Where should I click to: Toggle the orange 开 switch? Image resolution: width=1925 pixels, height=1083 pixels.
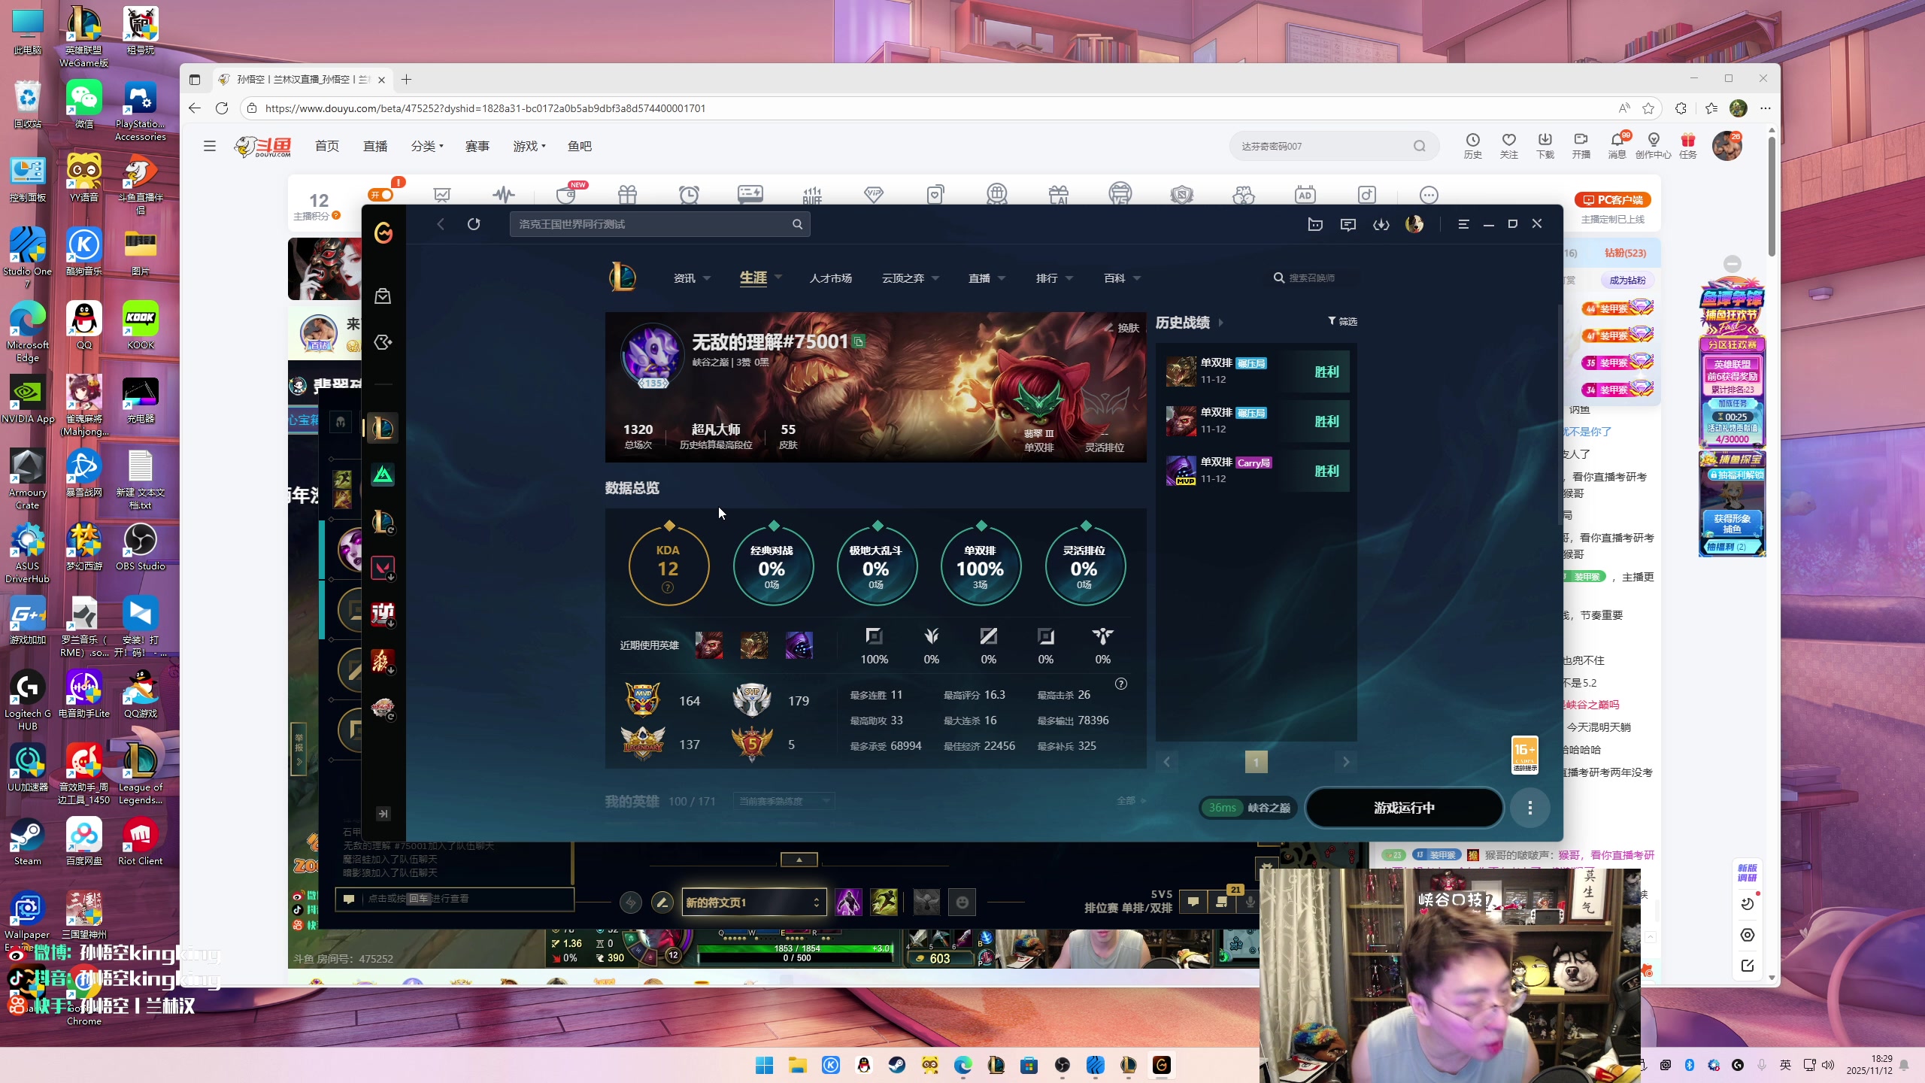point(381,195)
